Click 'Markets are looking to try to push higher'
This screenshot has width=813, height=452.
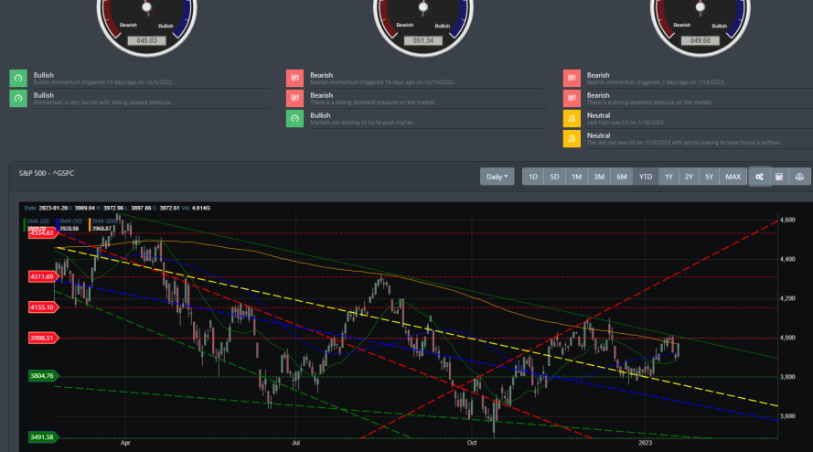pyautogui.click(x=362, y=123)
